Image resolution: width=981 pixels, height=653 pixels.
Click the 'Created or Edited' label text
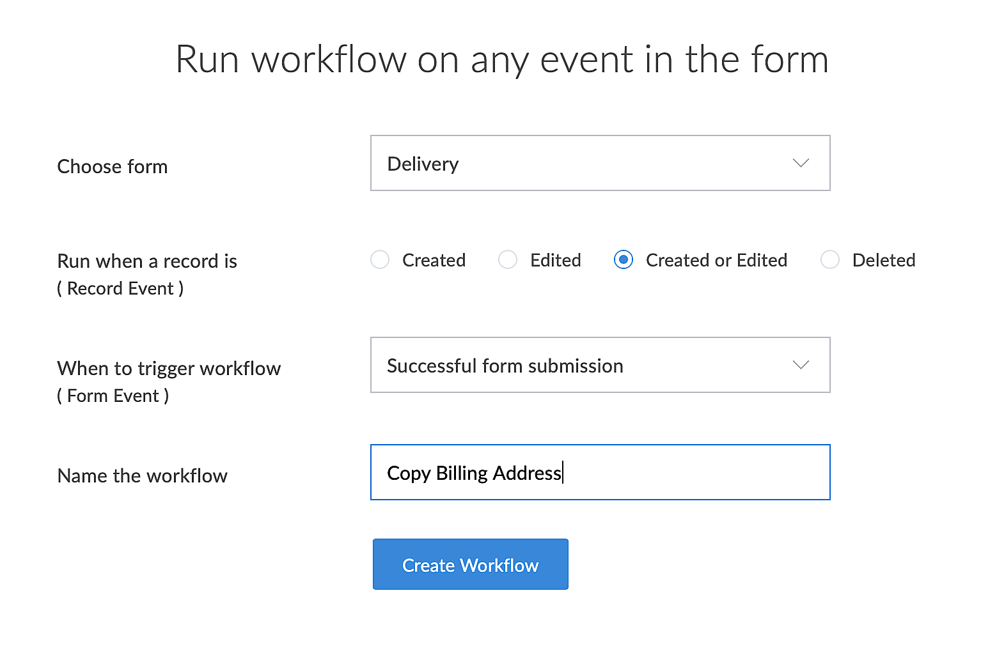[716, 260]
